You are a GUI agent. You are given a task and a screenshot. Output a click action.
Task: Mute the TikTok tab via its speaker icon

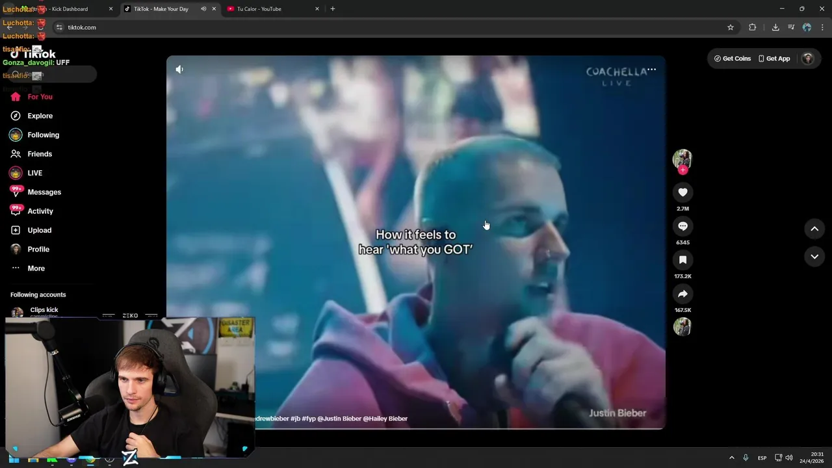tap(203, 9)
